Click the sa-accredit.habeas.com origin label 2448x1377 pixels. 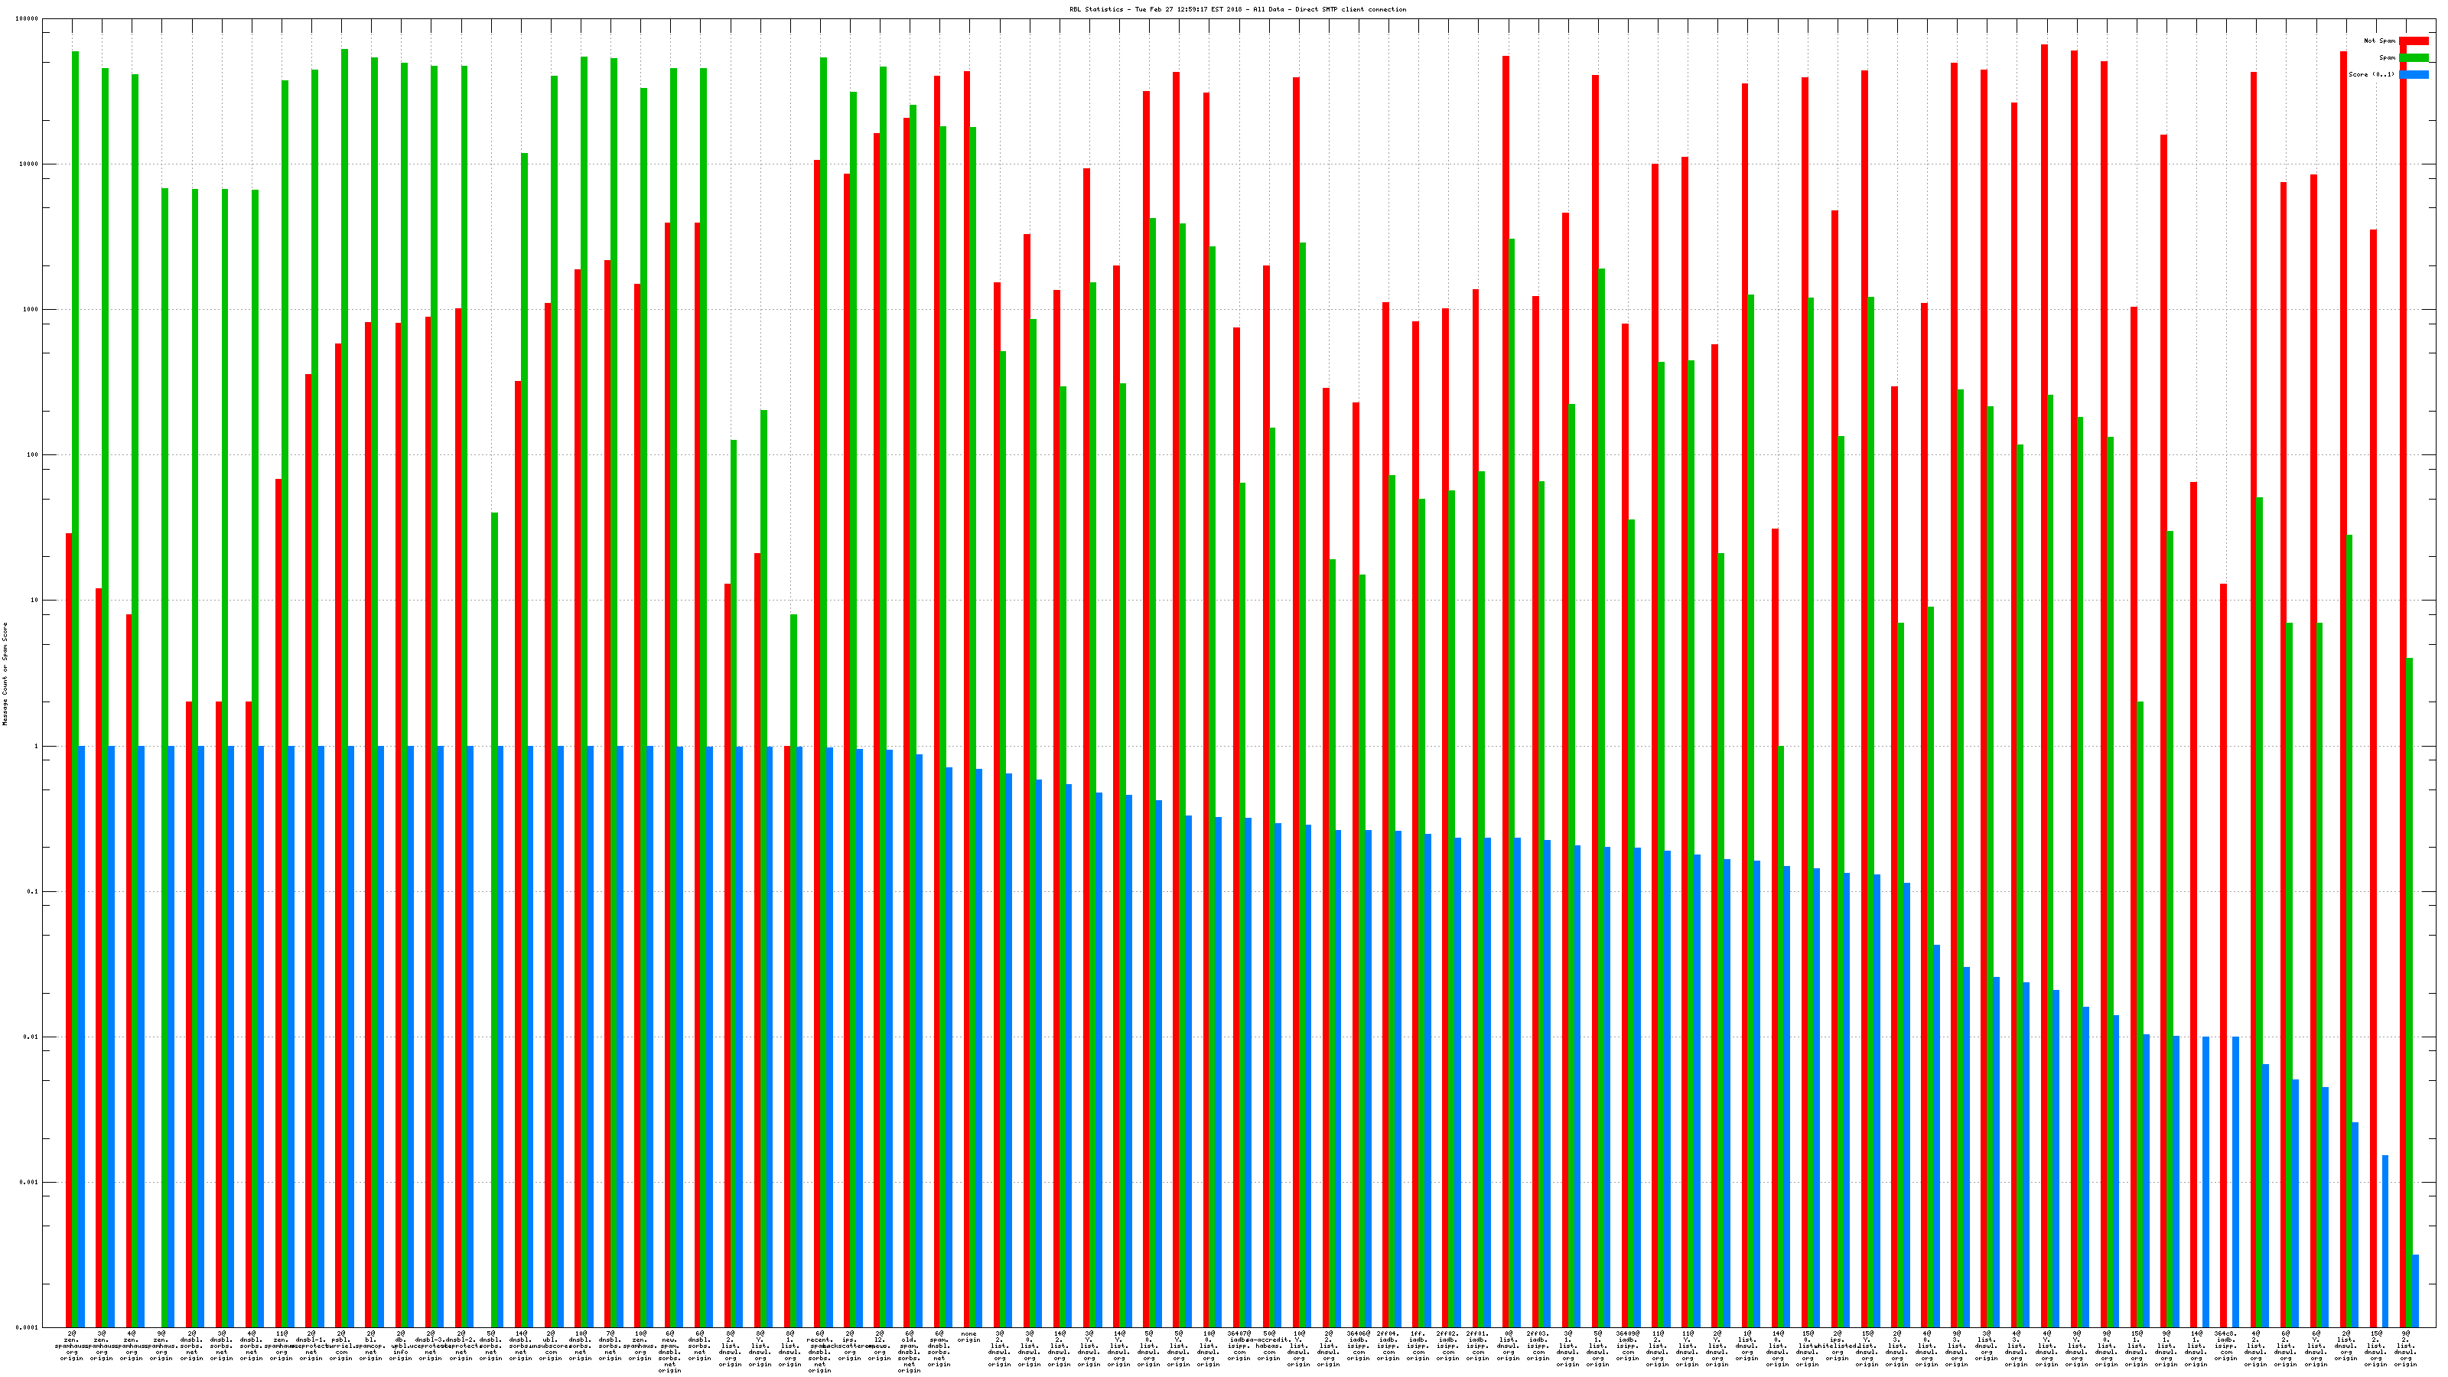1268,1346
